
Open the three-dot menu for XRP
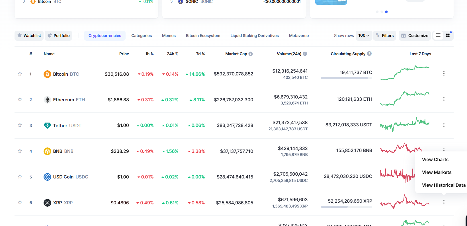[x=444, y=202]
